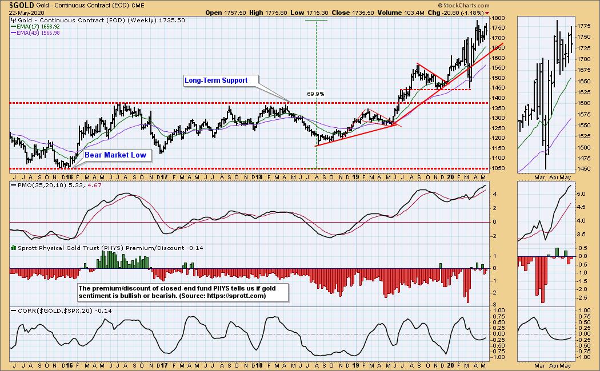Click the zoomed PHYS premium/discount thumbnail panel
The image size is (600, 371).
[x=546, y=275]
